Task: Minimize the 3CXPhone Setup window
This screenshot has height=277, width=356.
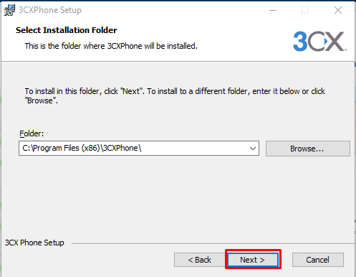Action: click(x=273, y=10)
